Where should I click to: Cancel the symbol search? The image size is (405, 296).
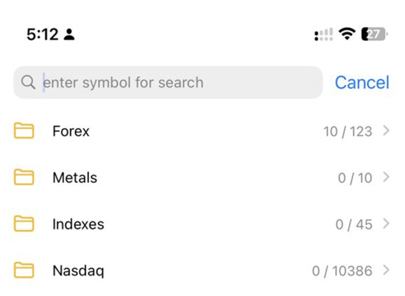(362, 82)
